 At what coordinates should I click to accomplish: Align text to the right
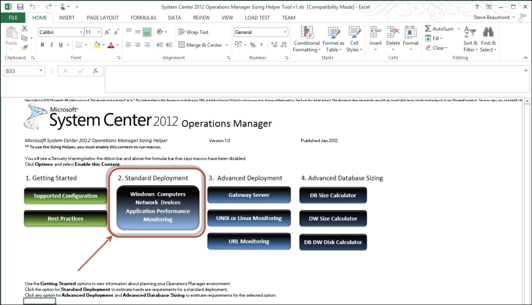click(x=147, y=45)
